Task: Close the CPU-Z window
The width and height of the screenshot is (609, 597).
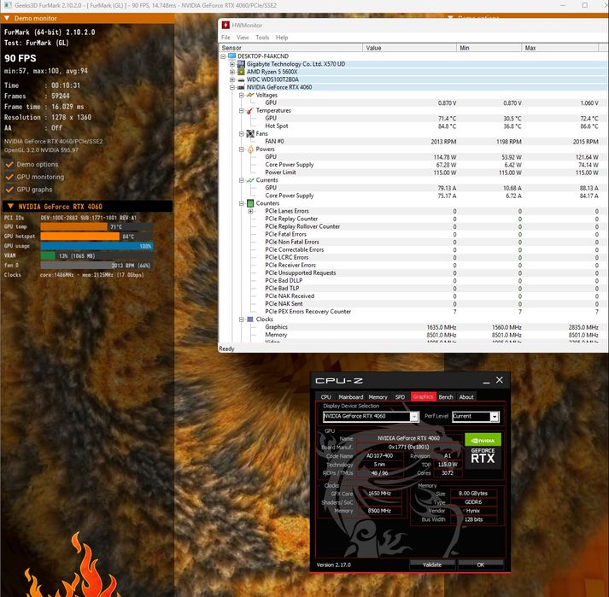Action: [x=500, y=380]
